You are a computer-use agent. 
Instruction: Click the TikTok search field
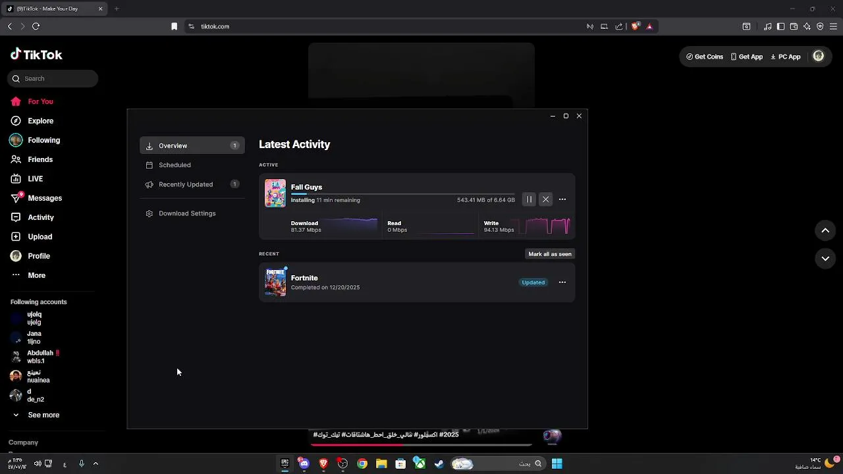coord(53,78)
